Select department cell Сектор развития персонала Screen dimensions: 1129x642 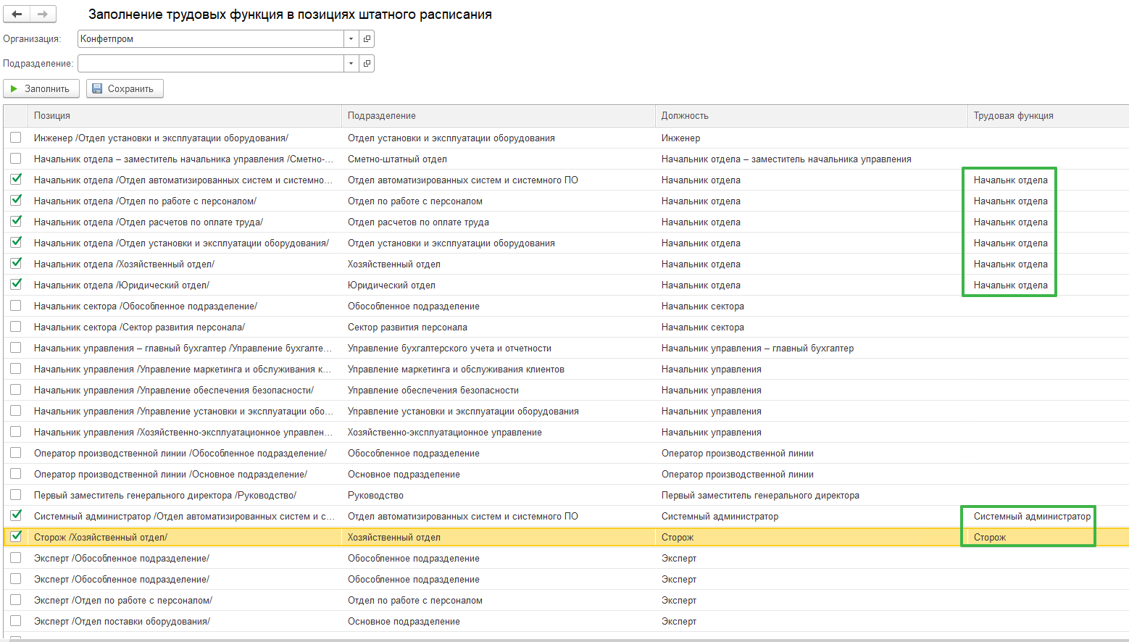pos(407,328)
